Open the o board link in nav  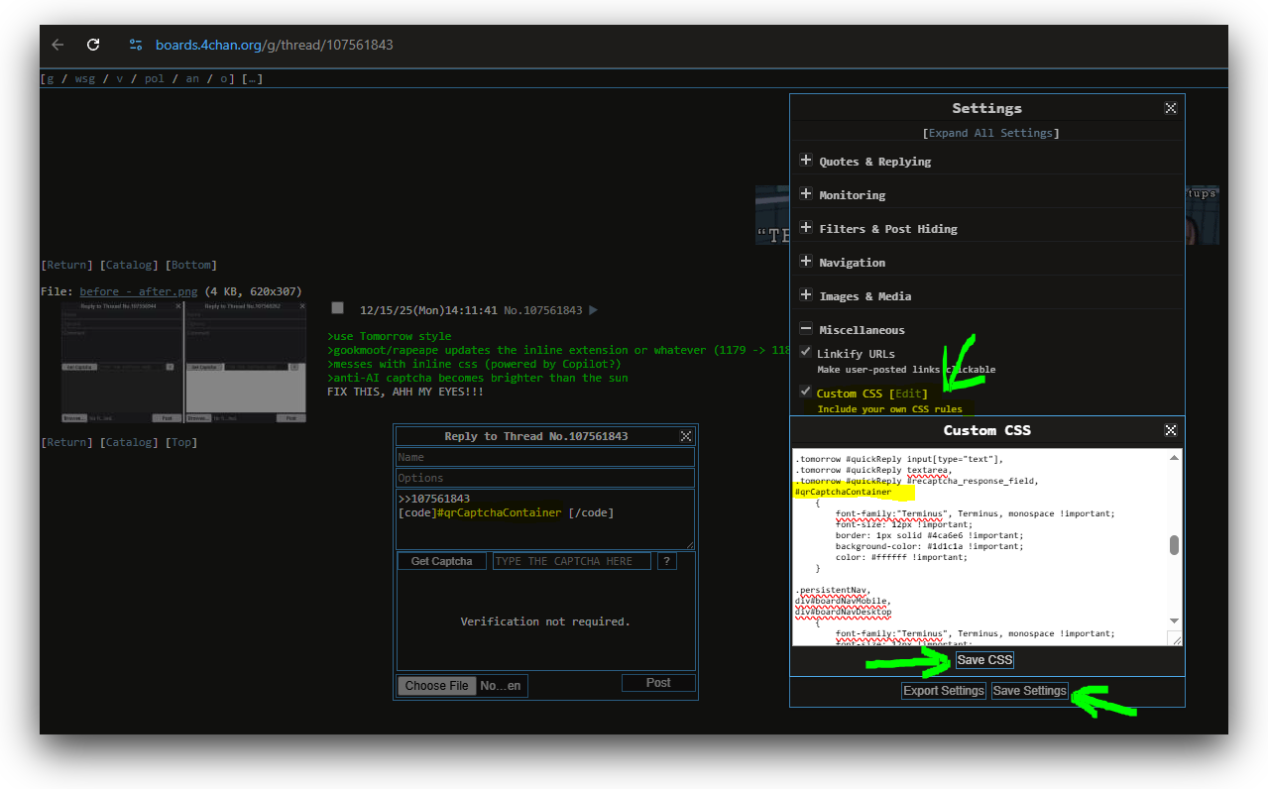point(225,78)
